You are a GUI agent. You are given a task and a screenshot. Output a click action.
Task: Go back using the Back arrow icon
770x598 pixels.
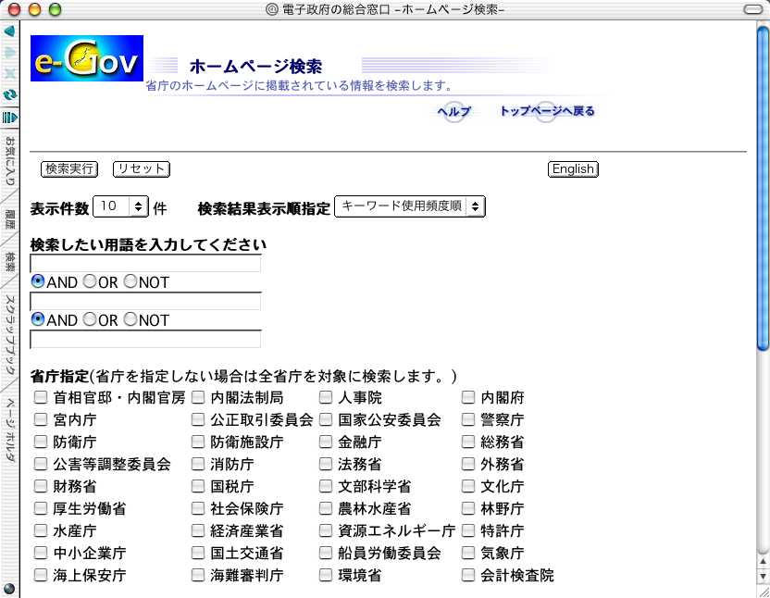click(x=9, y=31)
